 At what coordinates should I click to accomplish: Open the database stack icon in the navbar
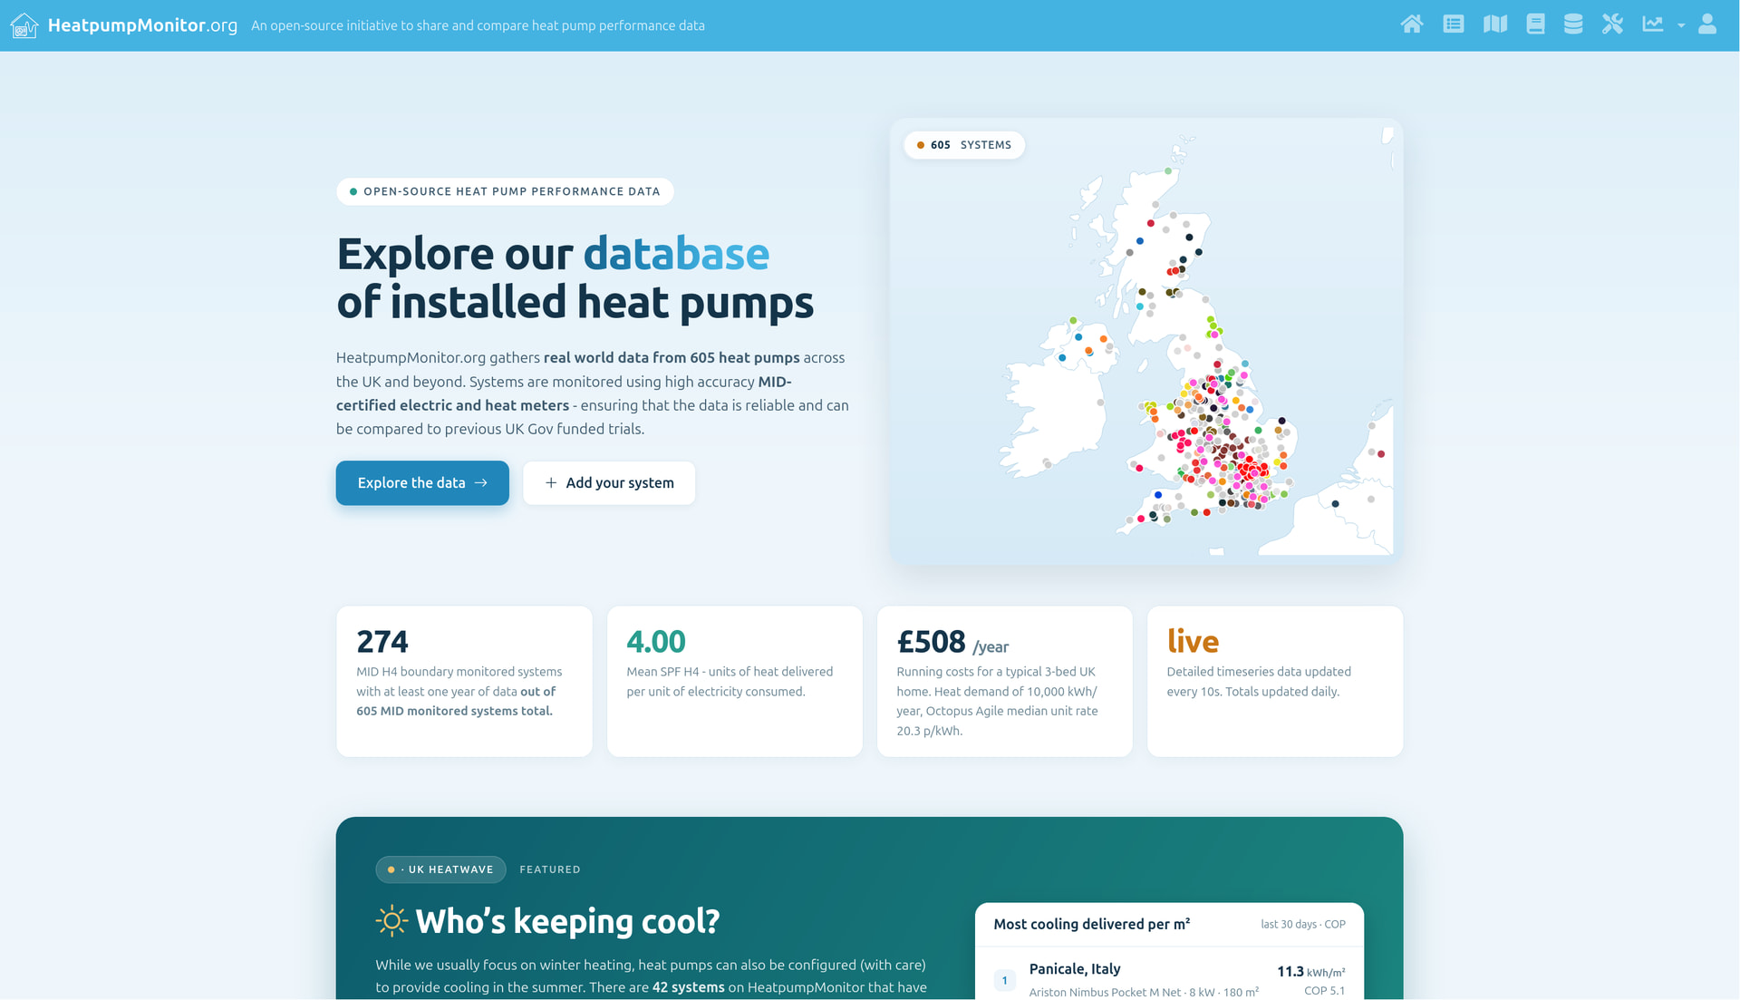pyautogui.click(x=1573, y=24)
